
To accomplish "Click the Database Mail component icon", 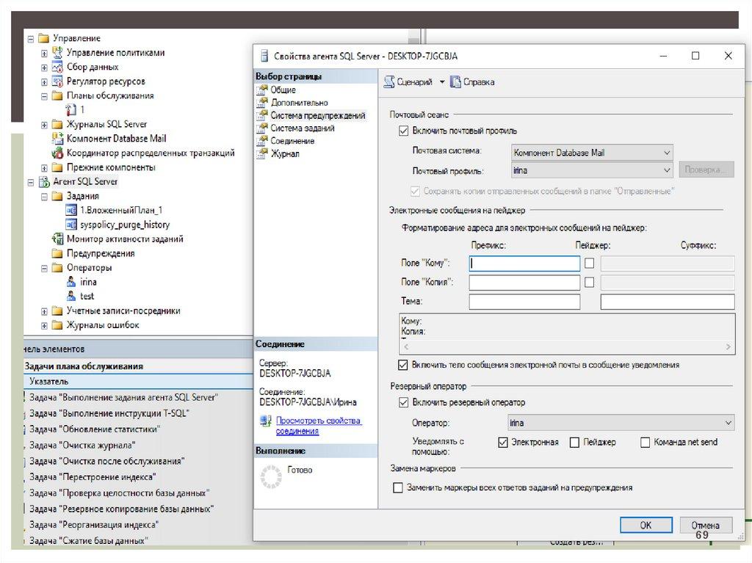I will coord(58,139).
